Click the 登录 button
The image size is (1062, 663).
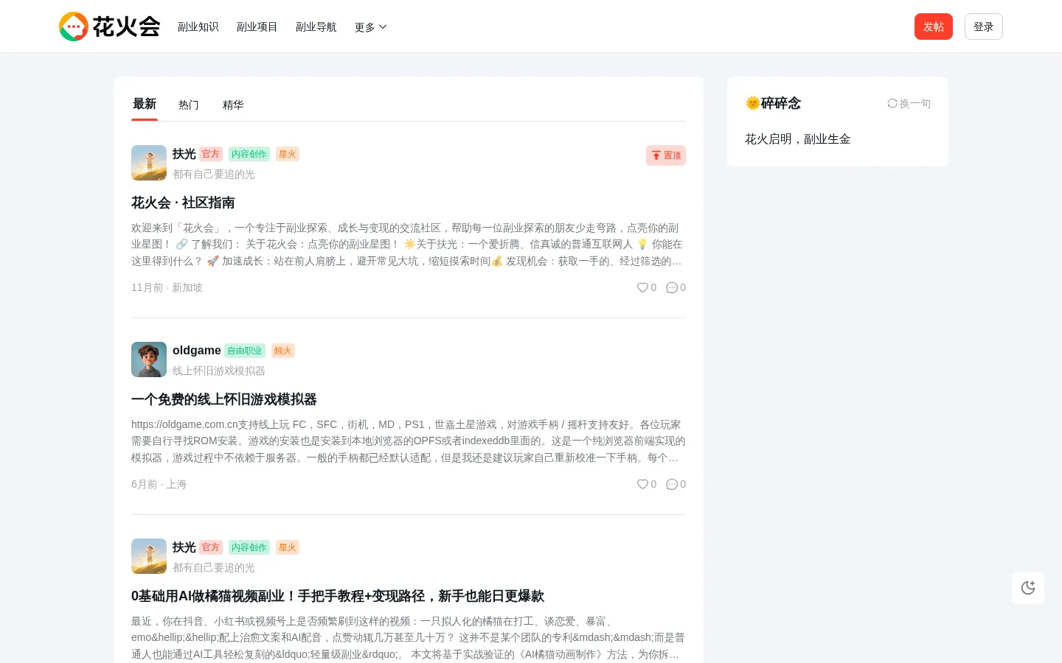984,27
